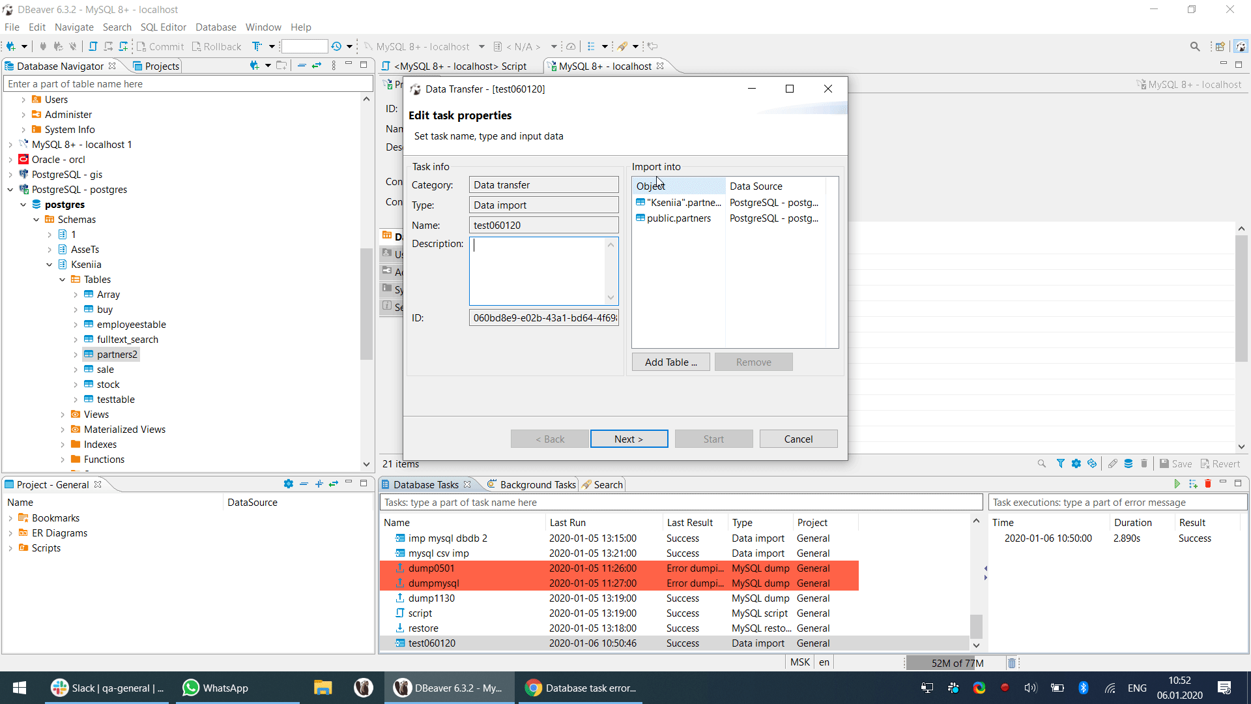Click the create new task icon
This screenshot has width=1251, height=704.
(1193, 484)
